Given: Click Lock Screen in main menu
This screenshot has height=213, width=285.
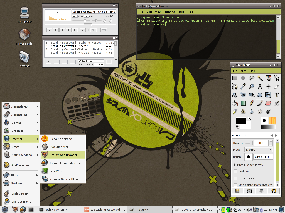Looking at the screenshot, I should [x=21, y=194].
